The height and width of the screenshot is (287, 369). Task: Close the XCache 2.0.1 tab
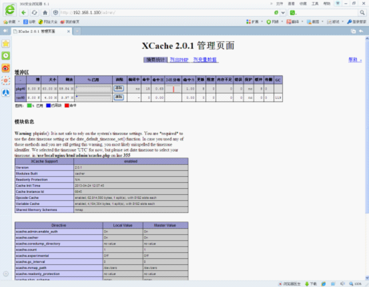69,31
